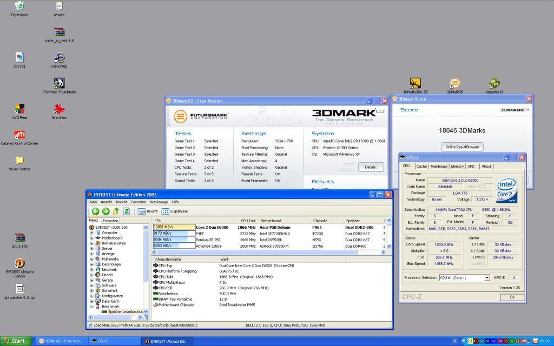Image resolution: width=554 pixels, height=346 pixels.
Task: Expand the Motherboard node in EVEREST tree
Action: pyautogui.click(x=92, y=238)
